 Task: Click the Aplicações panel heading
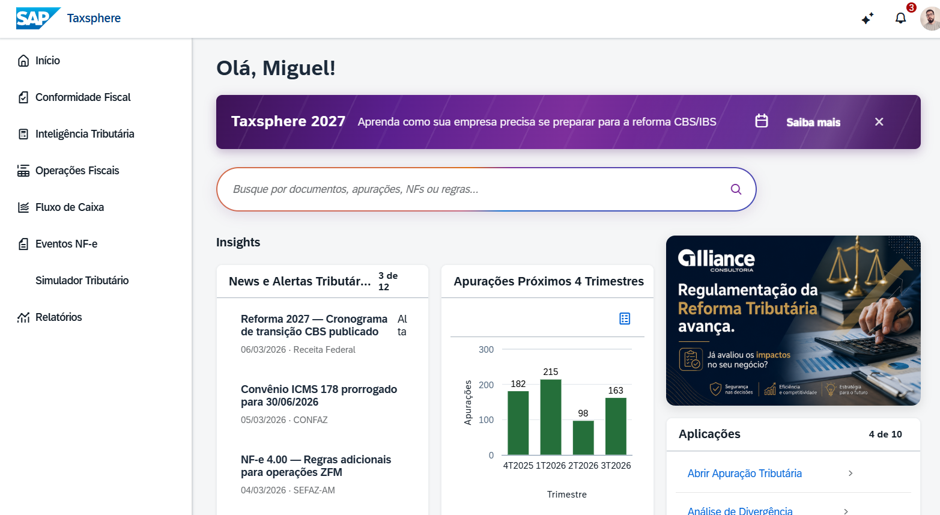[709, 434]
